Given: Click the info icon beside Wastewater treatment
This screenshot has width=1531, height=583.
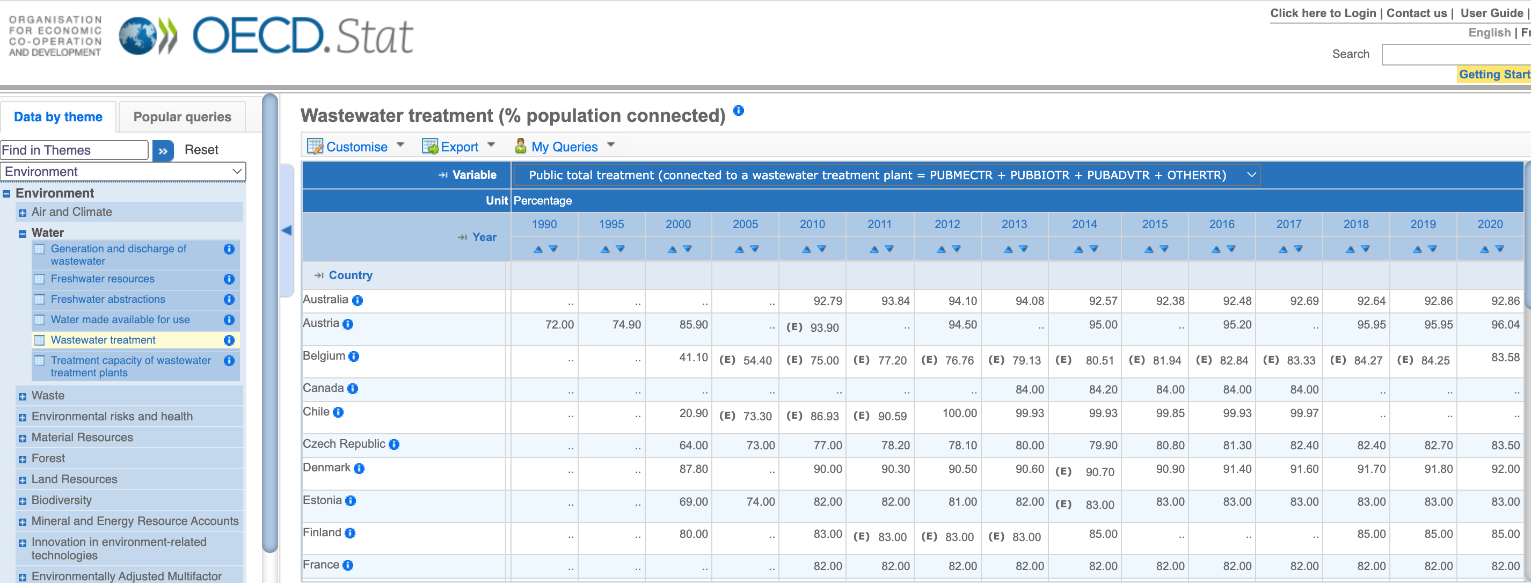Looking at the screenshot, I should 229,340.
